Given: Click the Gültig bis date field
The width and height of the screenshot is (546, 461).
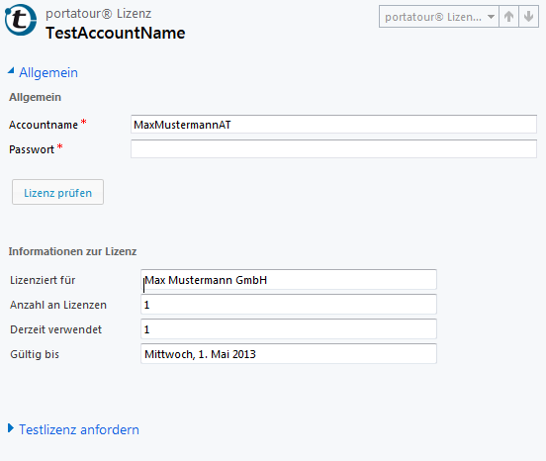Looking at the screenshot, I should (x=289, y=354).
